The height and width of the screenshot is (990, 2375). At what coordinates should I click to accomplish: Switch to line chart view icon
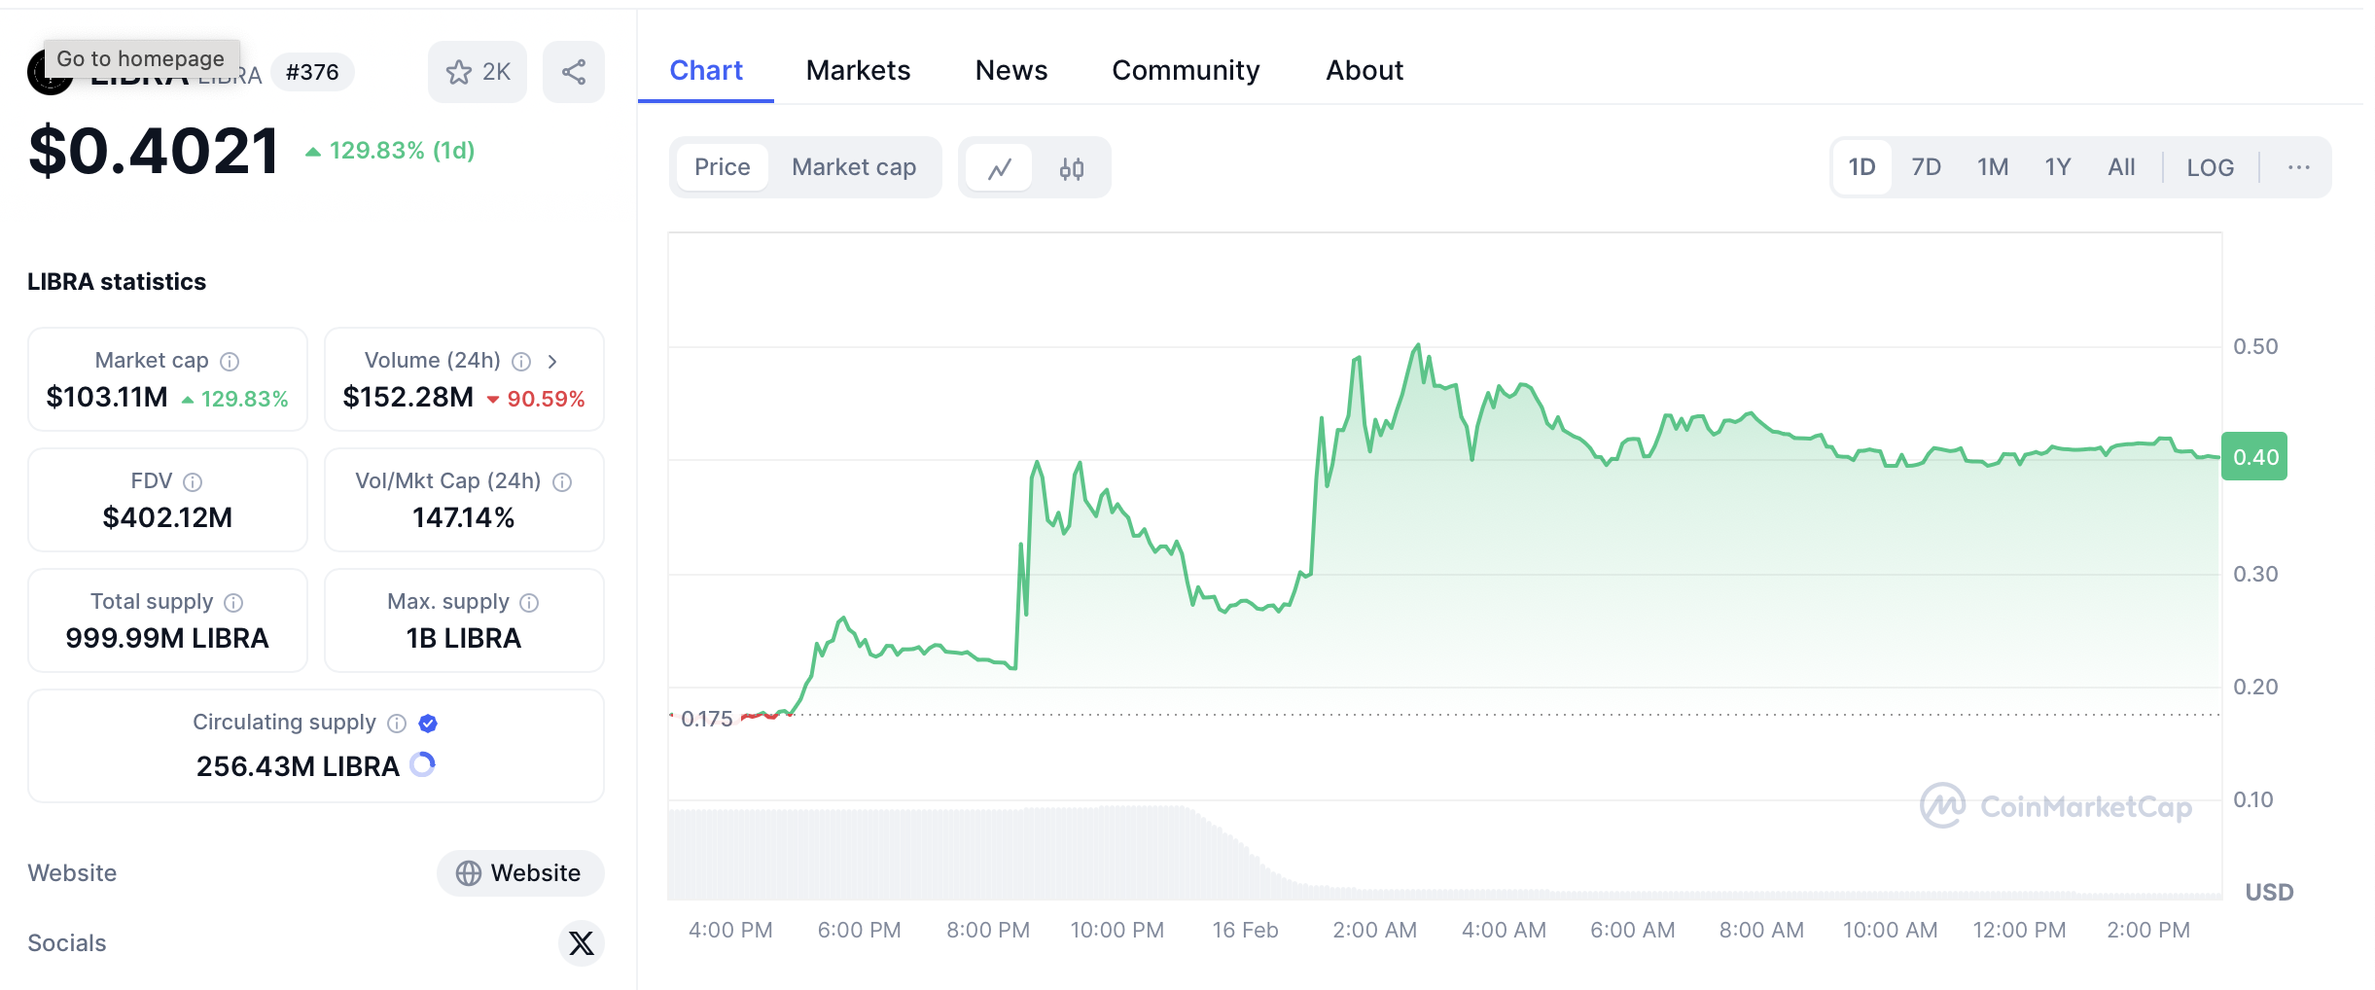coord(999,168)
